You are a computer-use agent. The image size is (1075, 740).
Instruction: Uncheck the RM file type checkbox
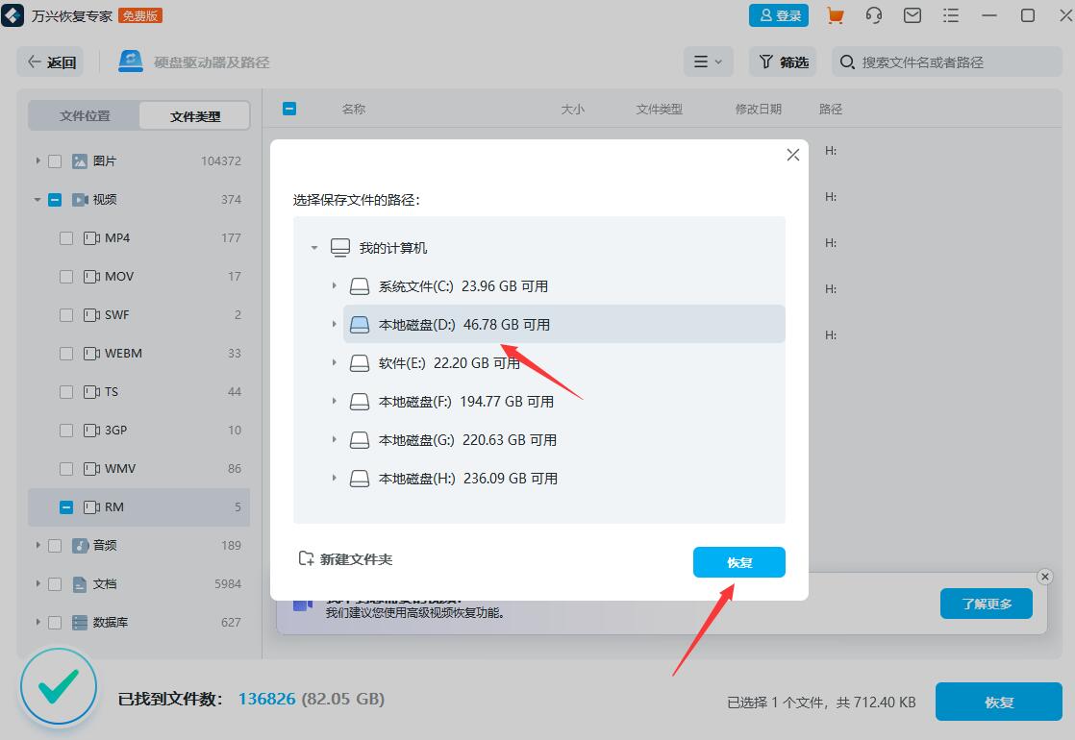pyautogui.click(x=66, y=506)
